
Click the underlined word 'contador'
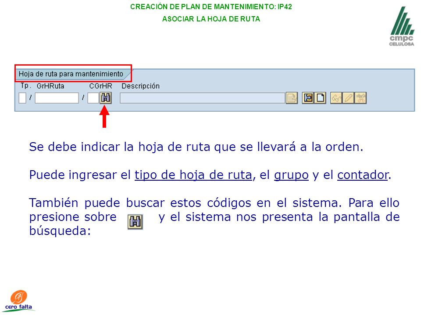pos(363,175)
